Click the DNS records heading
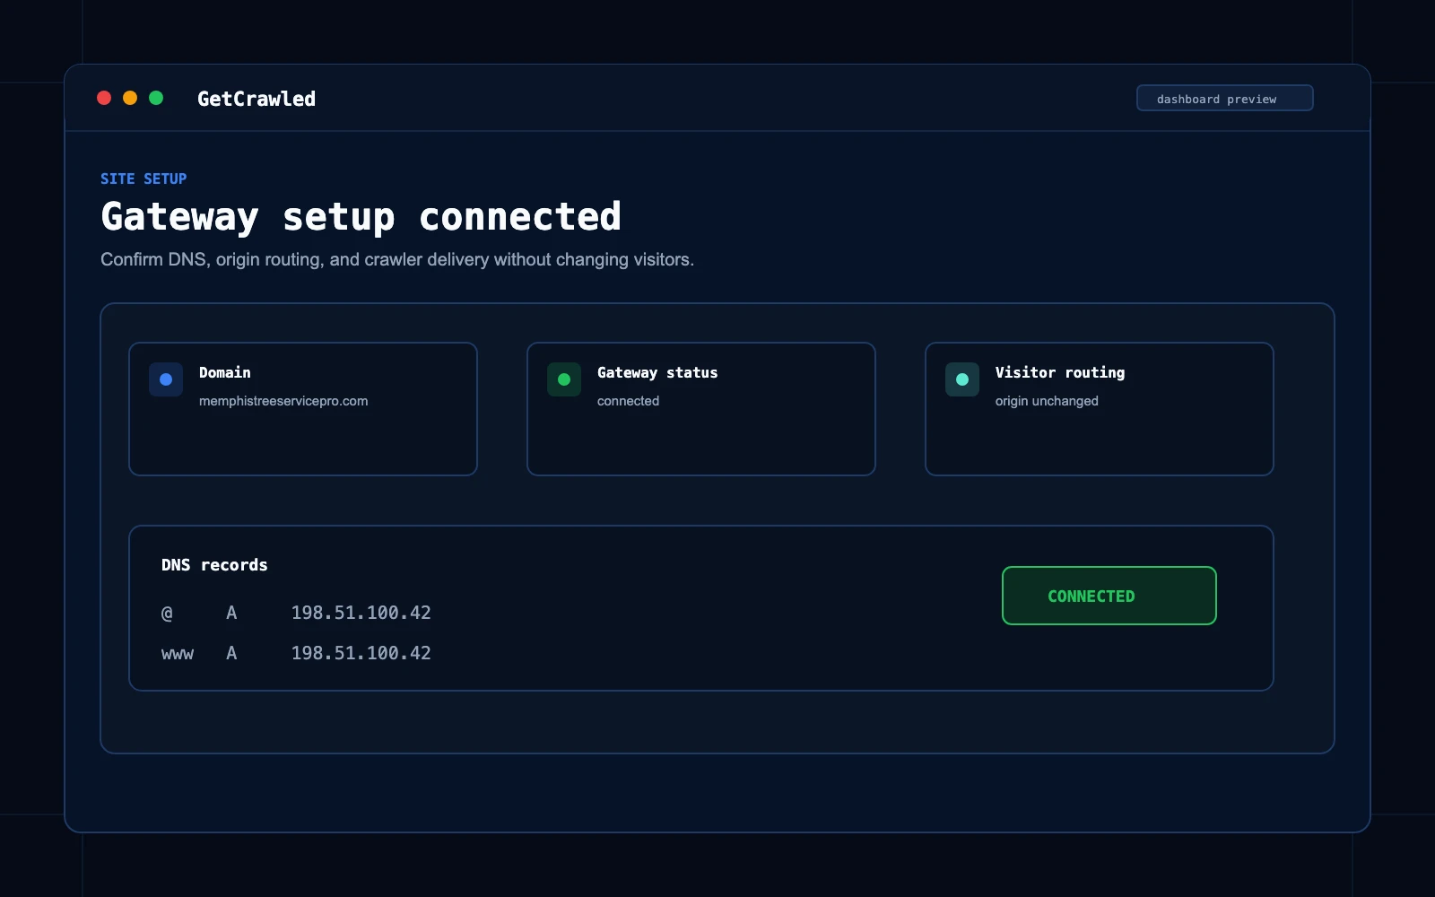 (x=214, y=565)
